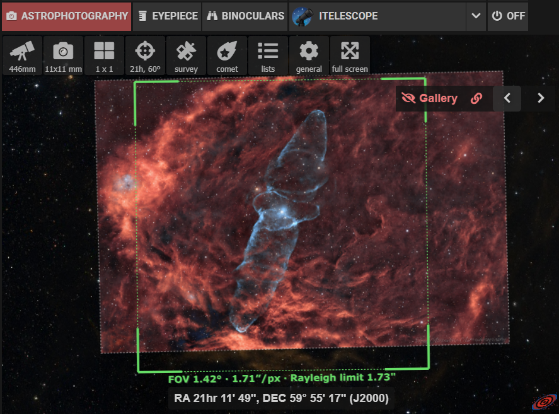Switch to the Astrophotography tab
Viewport: 559px width, 414px height.
click(x=67, y=16)
